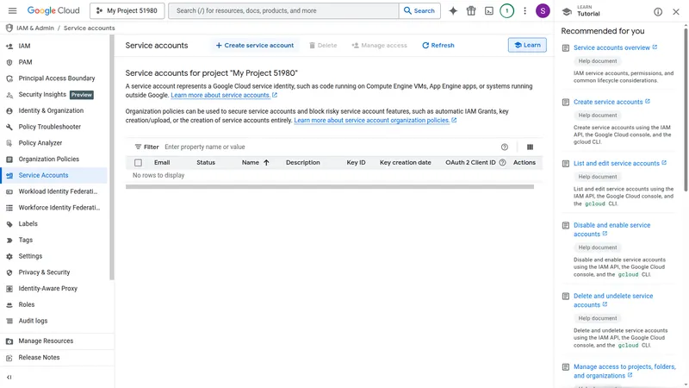Click the Release Notes icon
Image resolution: width=689 pixels, height=388 pixels.
tap(9, 358)
